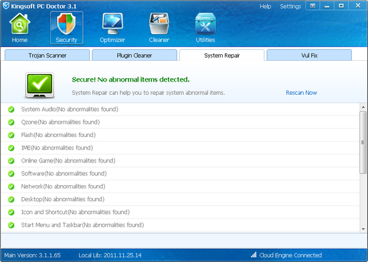The height and width of the screenshot is (262, 368).
Task: Switch to the Vul Fix tab
Action: coord(309,55)
